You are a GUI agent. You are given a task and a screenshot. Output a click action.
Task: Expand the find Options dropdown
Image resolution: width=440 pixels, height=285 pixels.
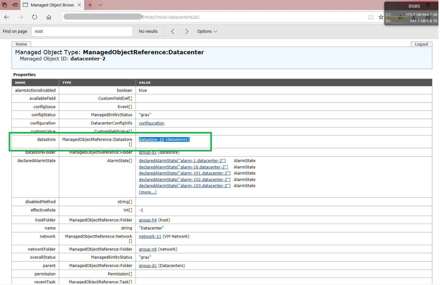pos(207,31)
